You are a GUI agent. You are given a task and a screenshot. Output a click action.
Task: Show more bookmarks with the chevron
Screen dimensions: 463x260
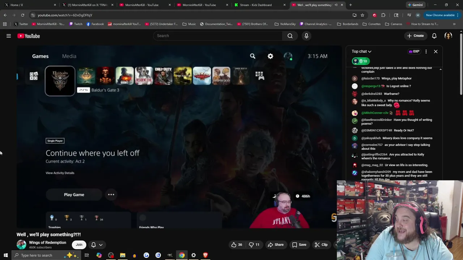(x=454, y=24)
